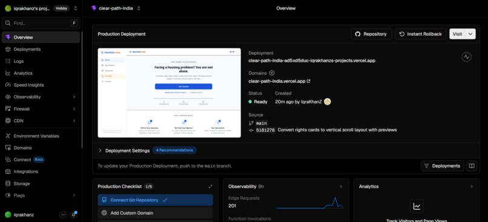Open Deployments in the sidebar

point(41,49)
